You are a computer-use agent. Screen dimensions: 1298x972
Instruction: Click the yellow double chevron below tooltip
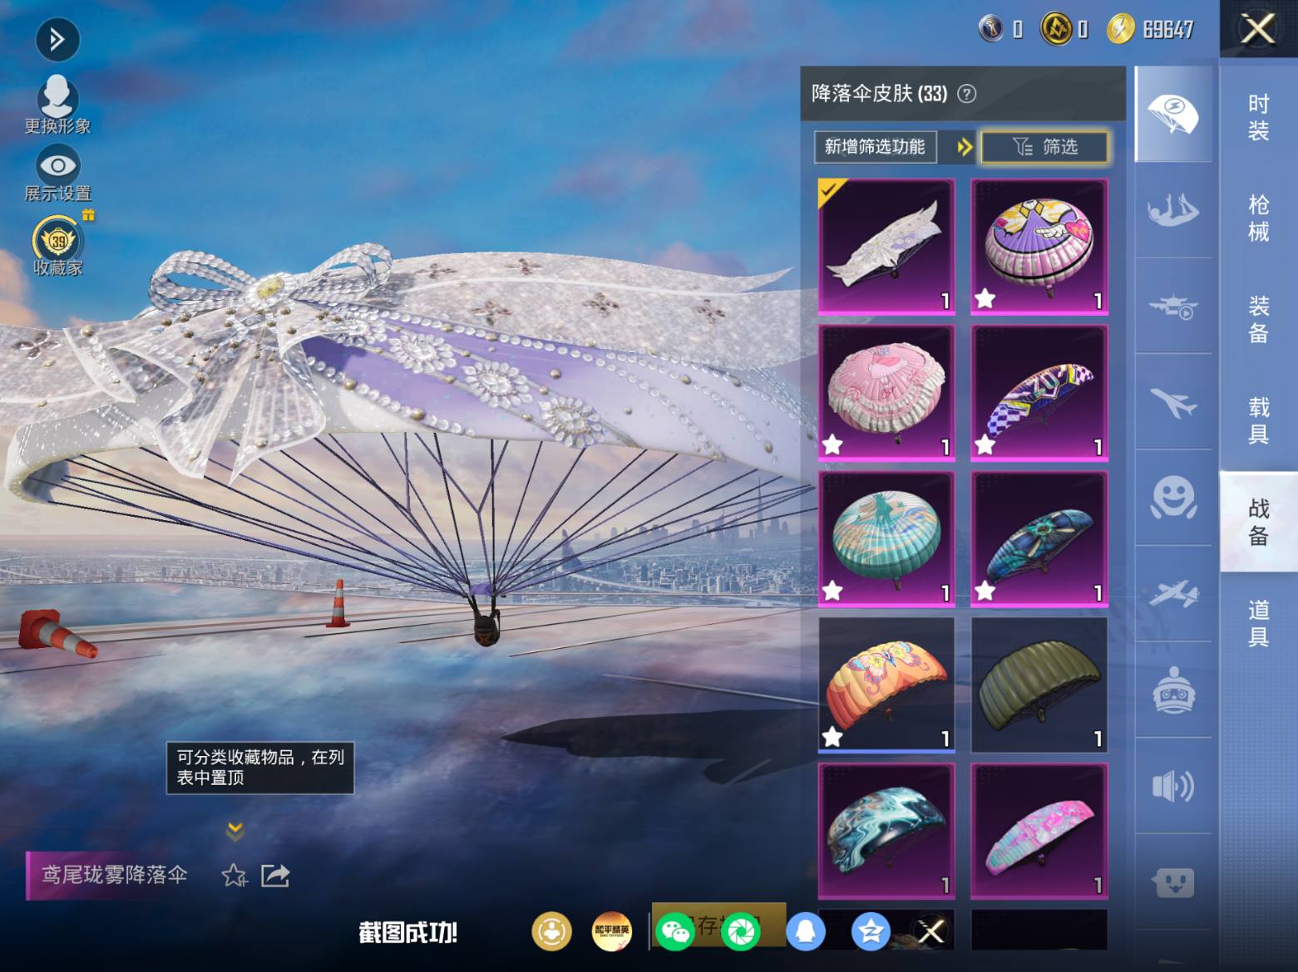(235, 830)
